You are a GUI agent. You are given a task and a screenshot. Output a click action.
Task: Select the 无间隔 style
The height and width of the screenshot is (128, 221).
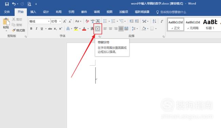click(x=193, y=25)
